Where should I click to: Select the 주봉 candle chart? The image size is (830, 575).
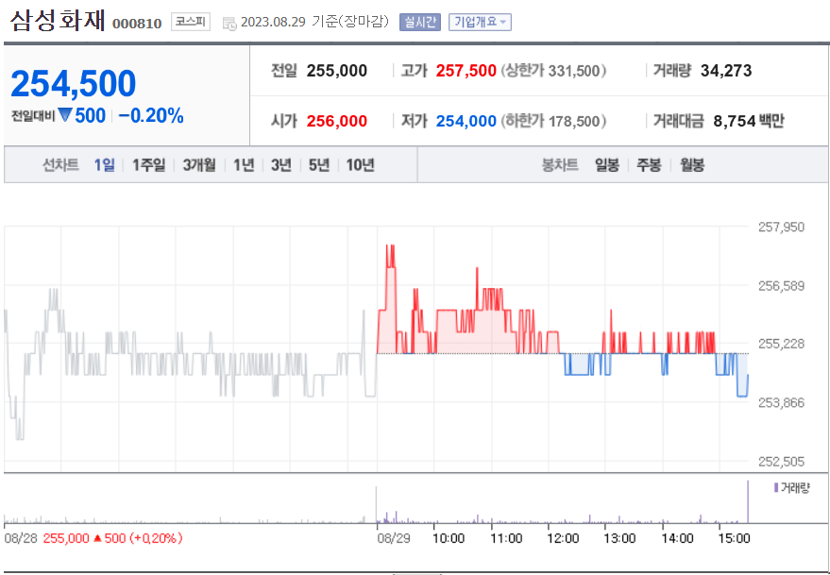coord(649,165)
